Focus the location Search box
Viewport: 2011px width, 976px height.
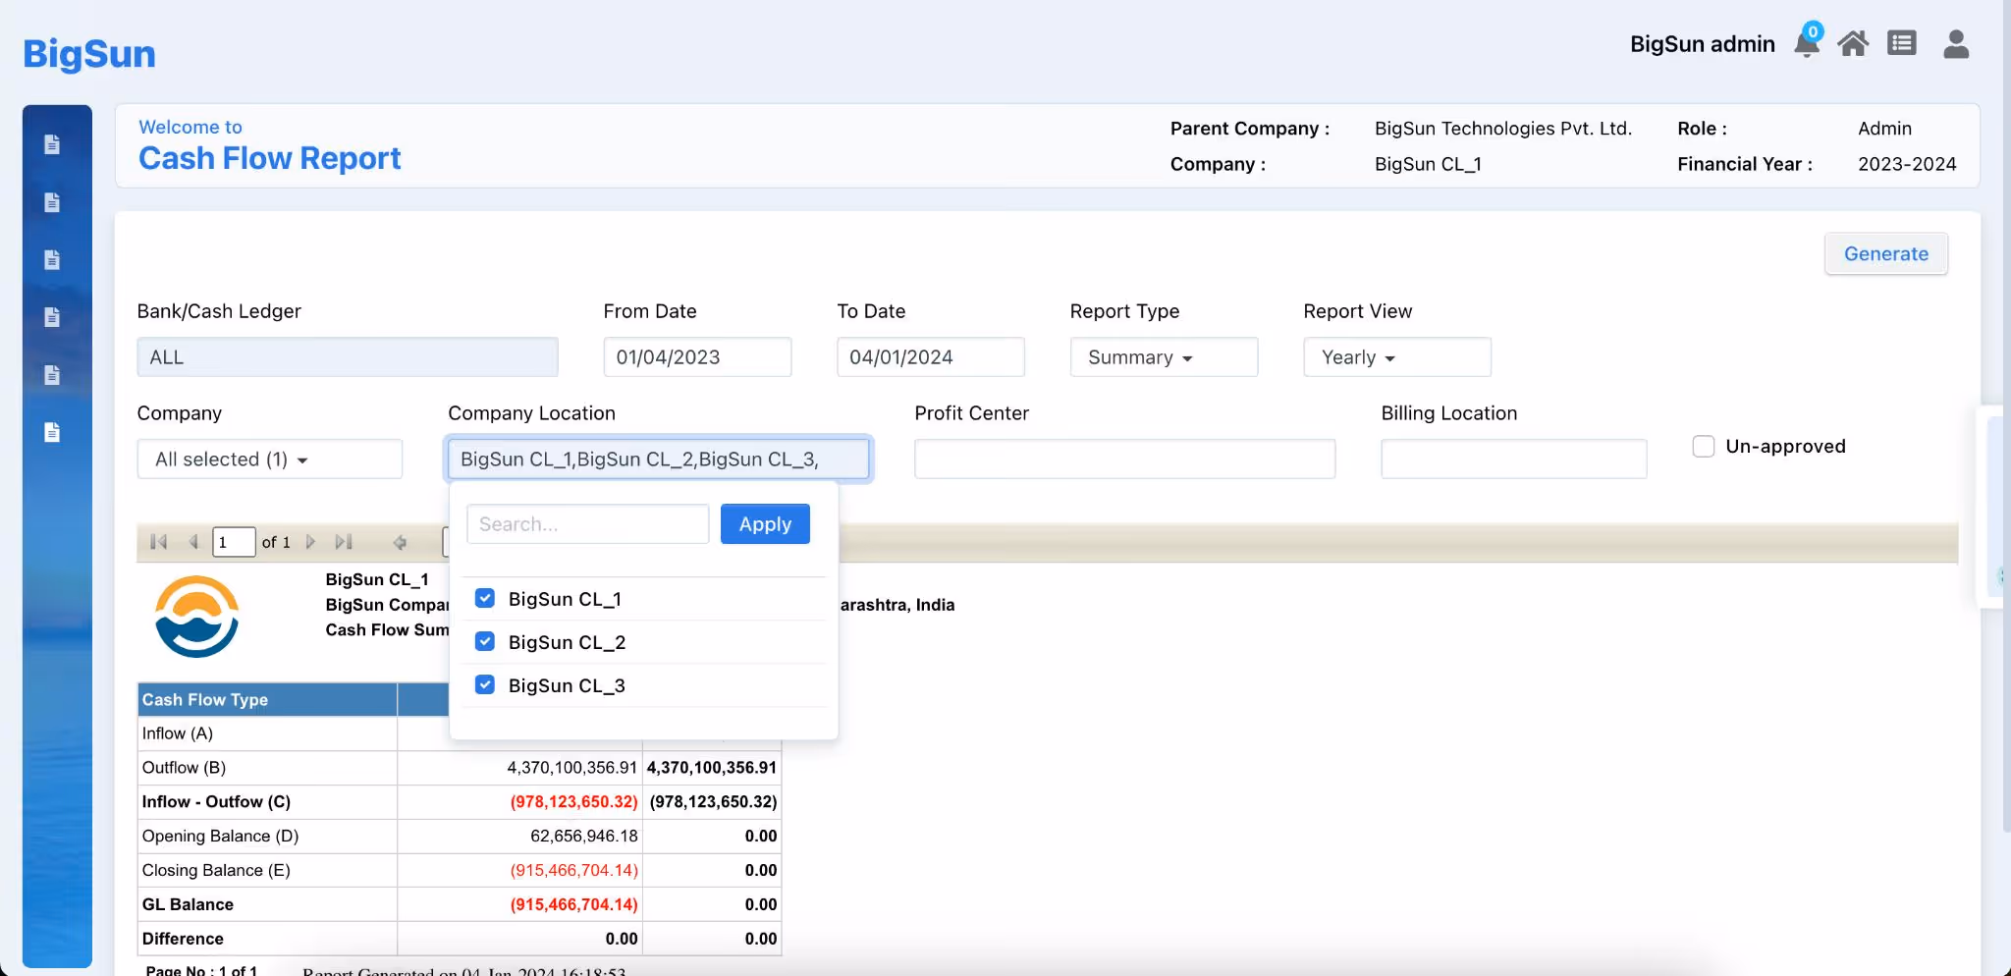point(588,524)
